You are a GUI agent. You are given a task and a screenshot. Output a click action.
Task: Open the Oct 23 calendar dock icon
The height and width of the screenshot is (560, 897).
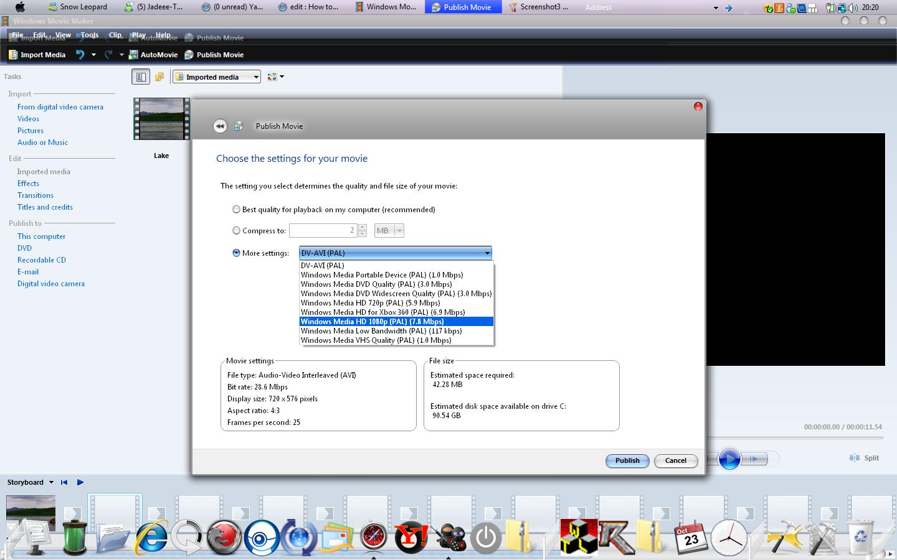pos(690,536)
